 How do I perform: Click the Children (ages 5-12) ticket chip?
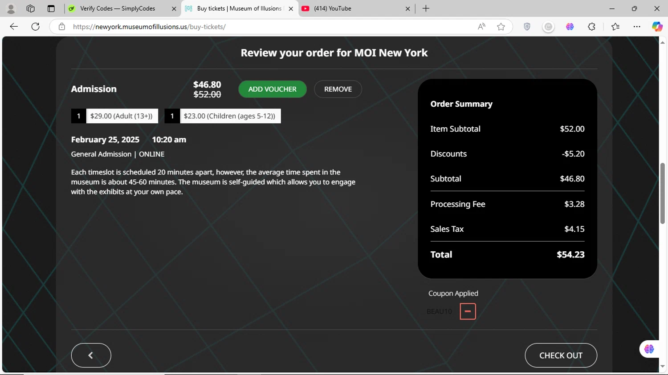(223, 116)
